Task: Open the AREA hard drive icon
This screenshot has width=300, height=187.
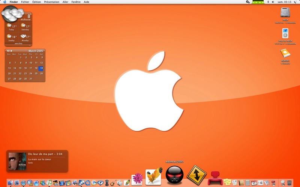Action: click(285, 13)
